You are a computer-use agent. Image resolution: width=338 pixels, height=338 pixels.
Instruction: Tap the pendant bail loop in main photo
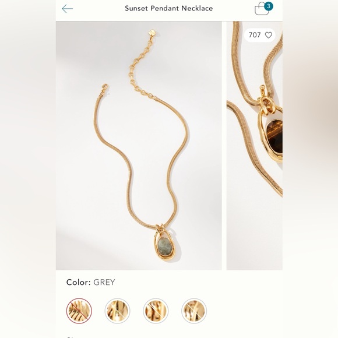pyautogui.click(x=160, y=228)
